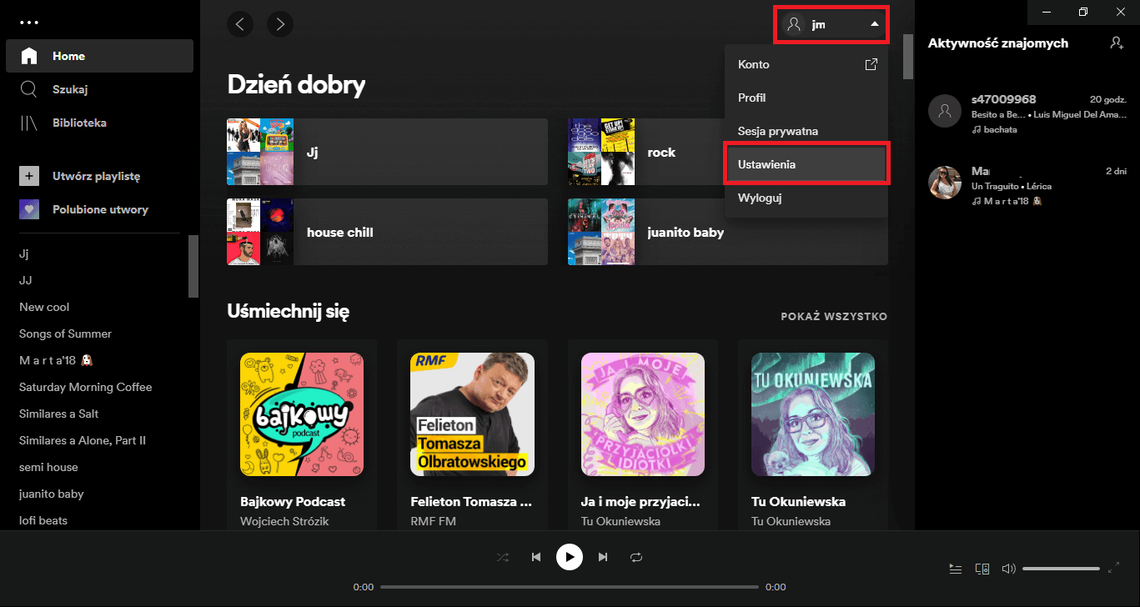The height and width of the screenshot is (607, 1140).
Task: Click Un Traguito • Lérica track text
Action: [x=1013, y=186]
